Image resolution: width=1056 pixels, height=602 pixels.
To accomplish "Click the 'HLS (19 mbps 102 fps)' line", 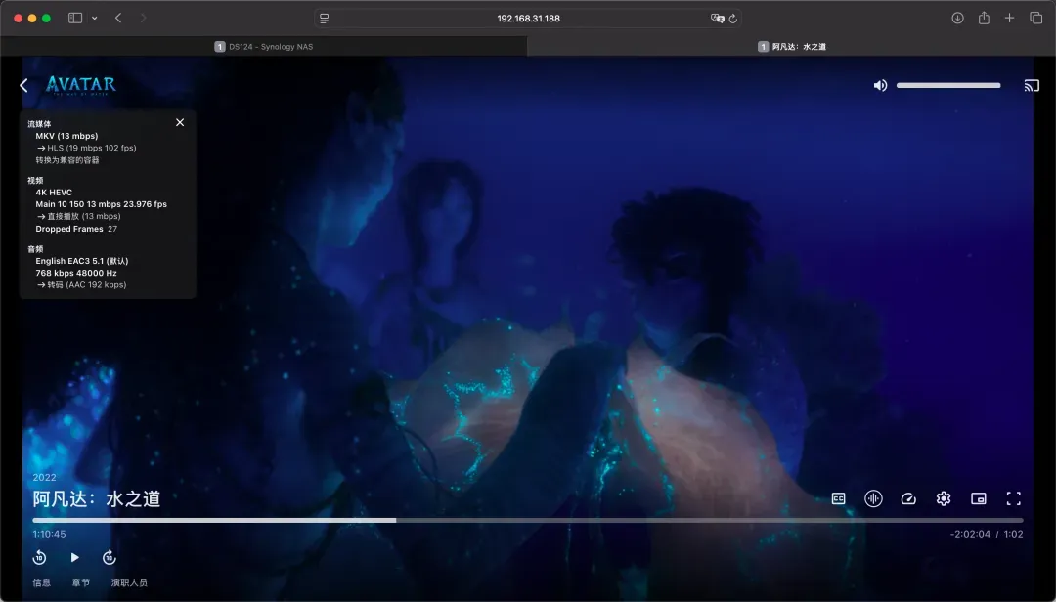I will [x=87, y=149].
